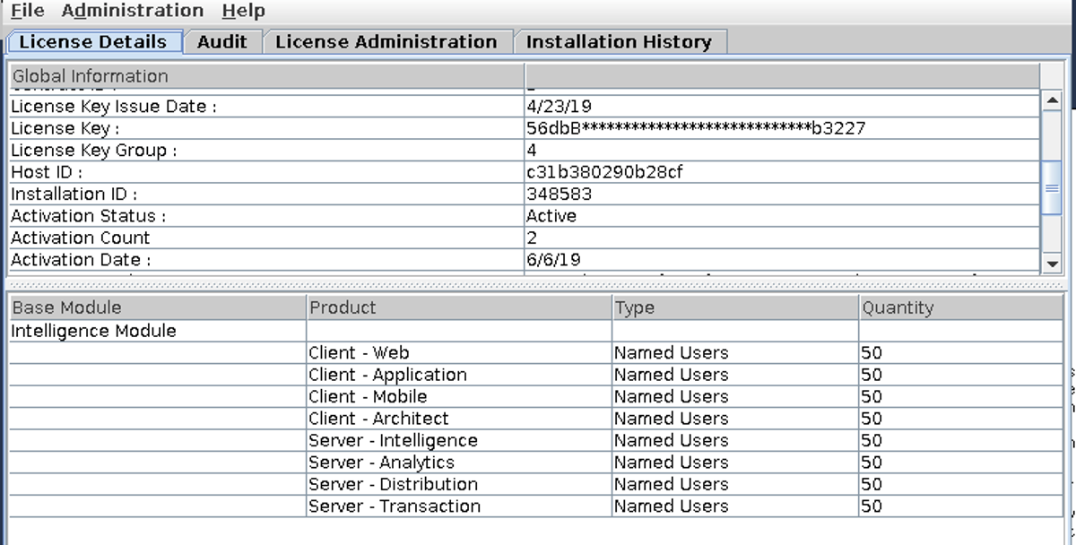1076x545 pixels.
Task: Switch to the Audit tab
Action: (x=221, y=41)
